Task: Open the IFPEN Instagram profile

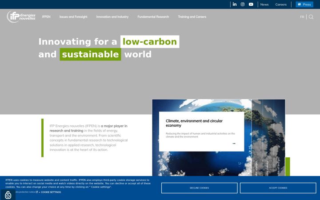Action: coord(243,4)
